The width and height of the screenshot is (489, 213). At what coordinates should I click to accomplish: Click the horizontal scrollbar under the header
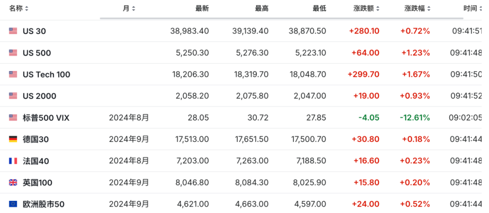point(281,18)
